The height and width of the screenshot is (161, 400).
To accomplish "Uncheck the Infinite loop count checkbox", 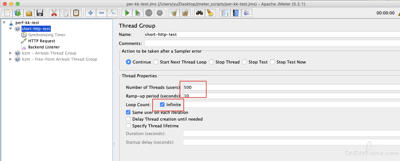I will click(x=162, y=105).
